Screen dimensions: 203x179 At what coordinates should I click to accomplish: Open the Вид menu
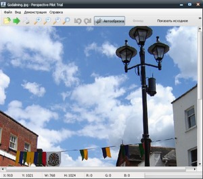[18, 12]
